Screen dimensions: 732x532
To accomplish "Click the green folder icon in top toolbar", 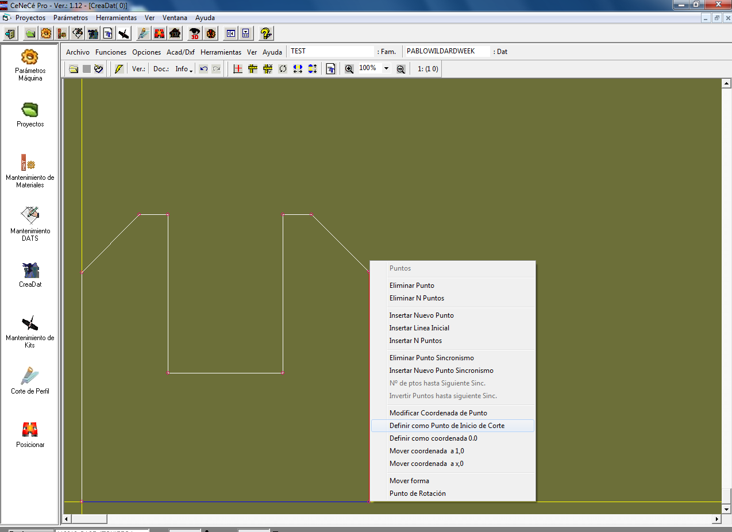I will pos(30,33).
